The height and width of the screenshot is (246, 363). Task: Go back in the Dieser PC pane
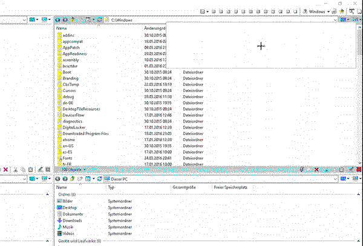pyautogui.click(x=57, y=179)
